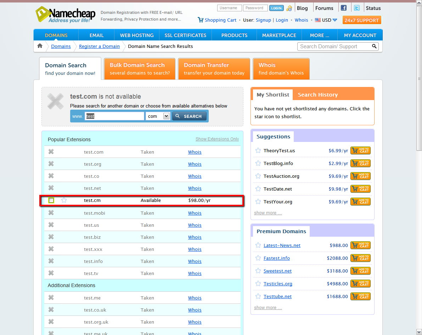Star TestBlog.info suggestion

point(258,163)
